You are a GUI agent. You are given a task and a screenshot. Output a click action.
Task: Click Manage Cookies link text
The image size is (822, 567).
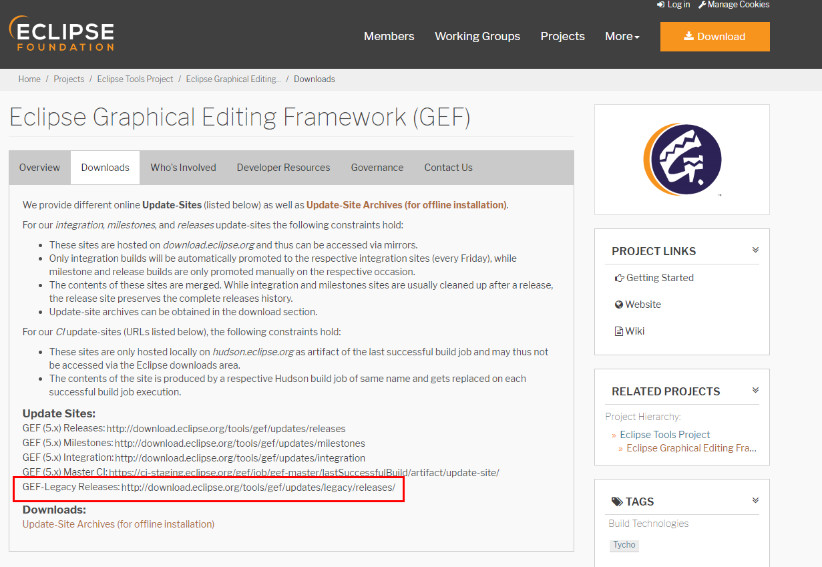[739, 5]
